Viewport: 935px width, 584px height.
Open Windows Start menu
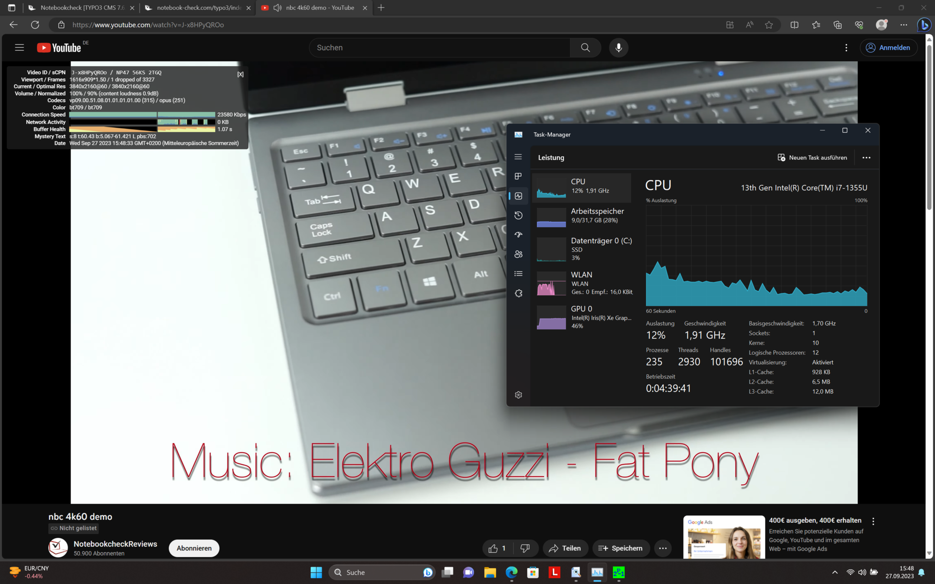[x=316, y=572]
